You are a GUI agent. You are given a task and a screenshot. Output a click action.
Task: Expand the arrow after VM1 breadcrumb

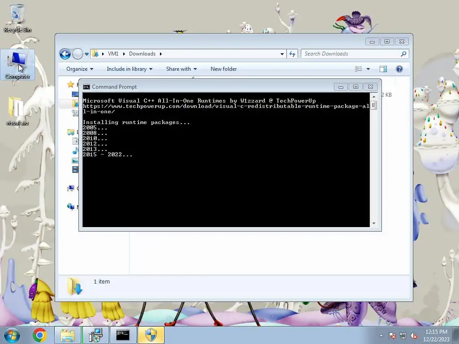click(x=124, y=54)
